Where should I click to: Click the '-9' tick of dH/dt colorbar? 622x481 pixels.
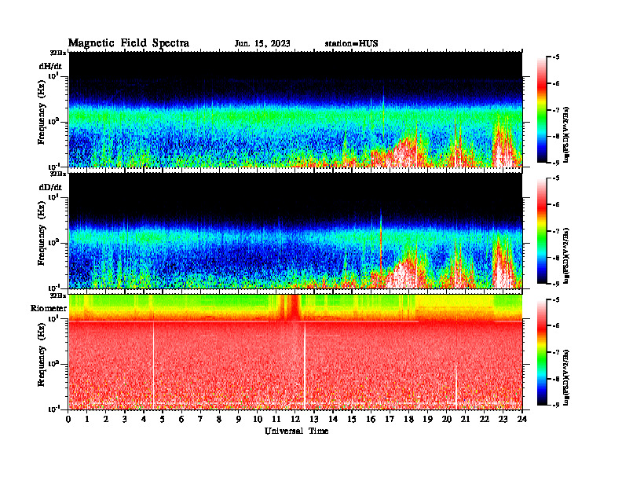[556, 163]
